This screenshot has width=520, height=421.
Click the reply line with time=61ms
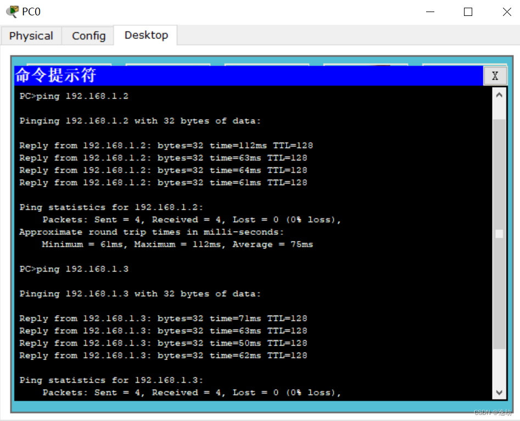[x=163, y=183]
